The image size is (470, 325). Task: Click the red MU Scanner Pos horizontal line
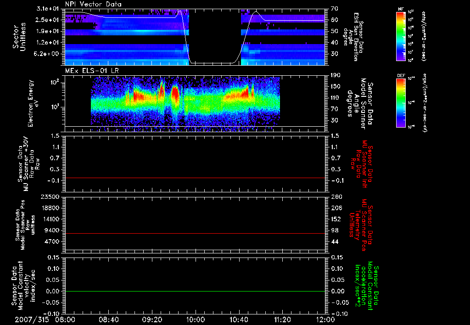coord(195,234)
